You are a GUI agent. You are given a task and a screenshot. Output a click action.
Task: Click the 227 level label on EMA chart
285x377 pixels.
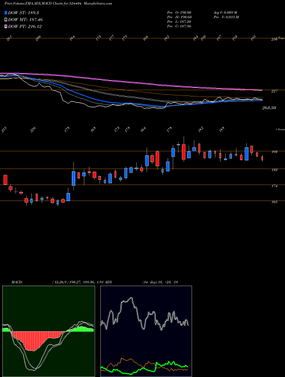pos(274,91)
